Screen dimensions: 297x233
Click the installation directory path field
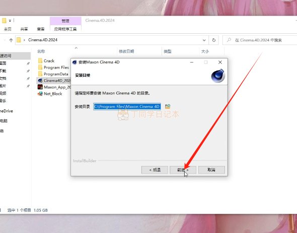(x=127, y=106)
